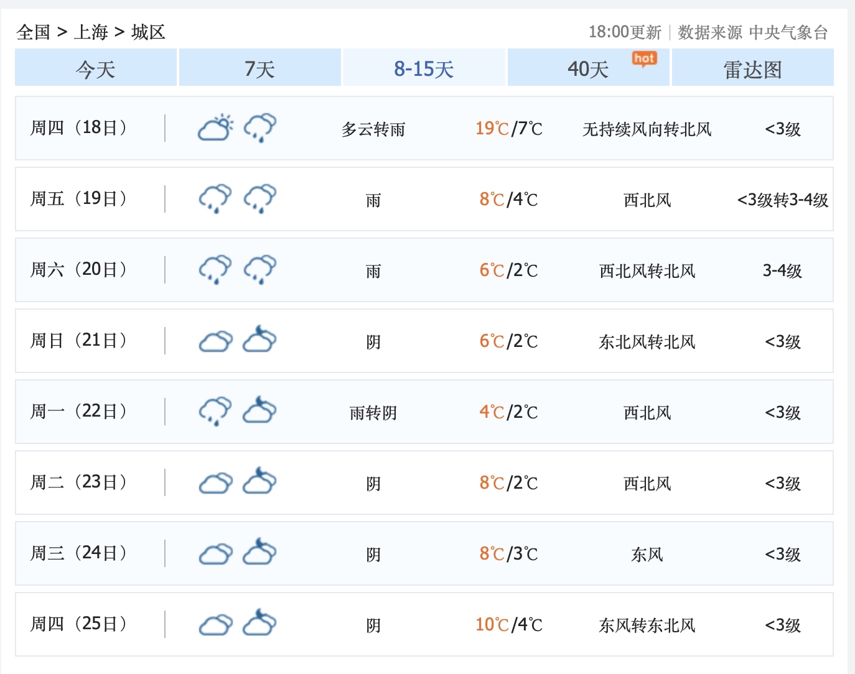Click 西北风转北风 wind text
The width and height of the screenshot is (855, 674).
point(647,271)
